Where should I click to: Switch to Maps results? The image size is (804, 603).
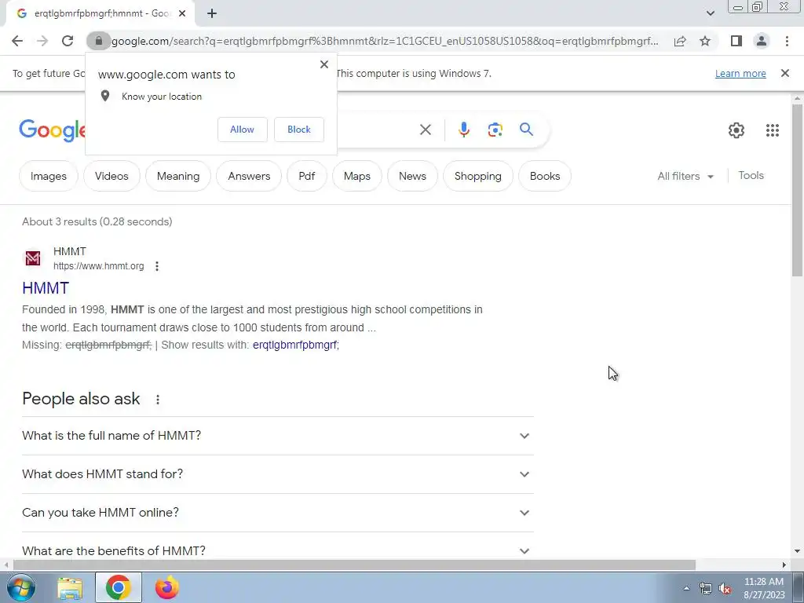(x=357, y=176)
